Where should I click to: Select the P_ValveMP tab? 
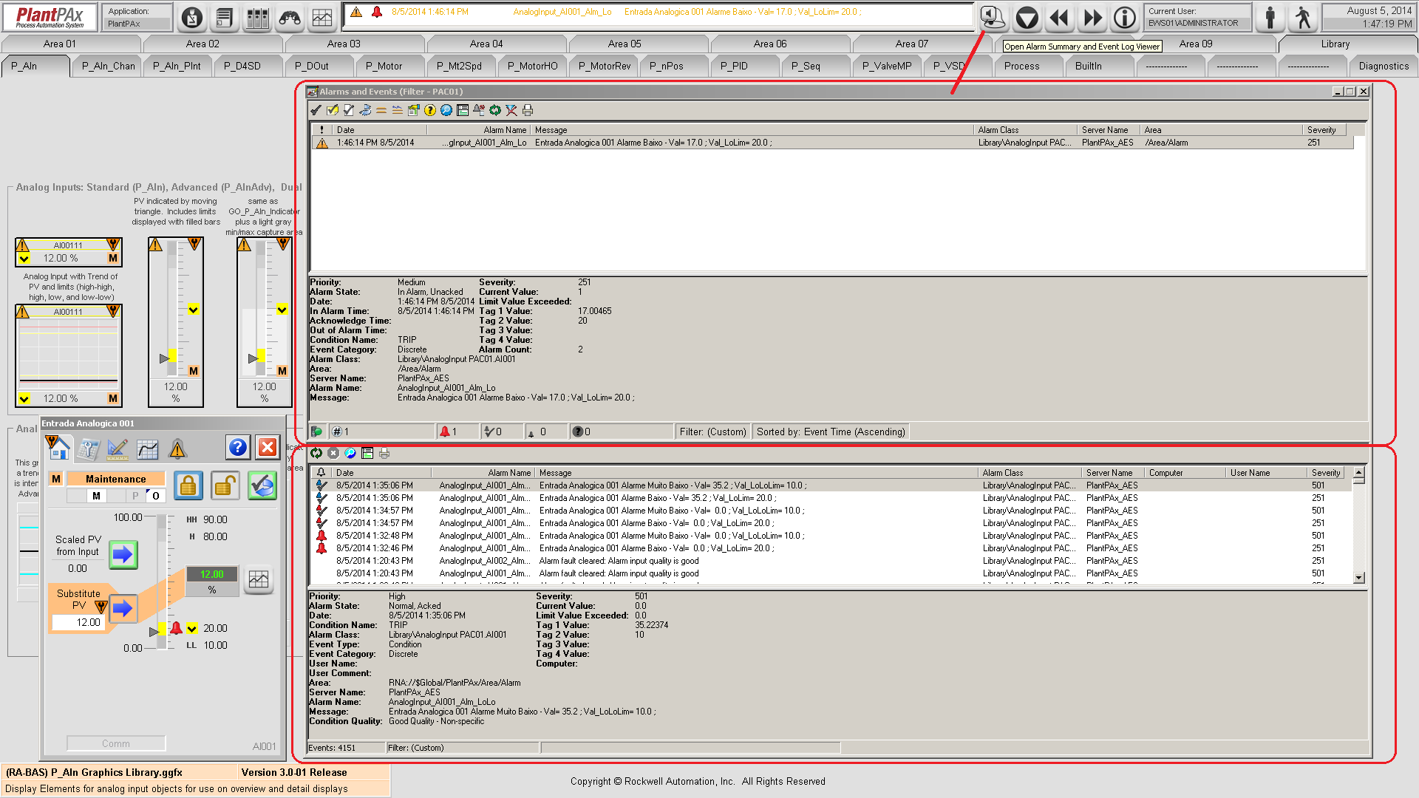[887, 66]
